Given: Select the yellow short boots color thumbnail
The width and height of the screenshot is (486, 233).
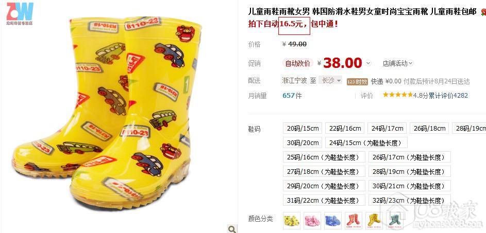Looking at the screenshot, I should pos(292,220).
